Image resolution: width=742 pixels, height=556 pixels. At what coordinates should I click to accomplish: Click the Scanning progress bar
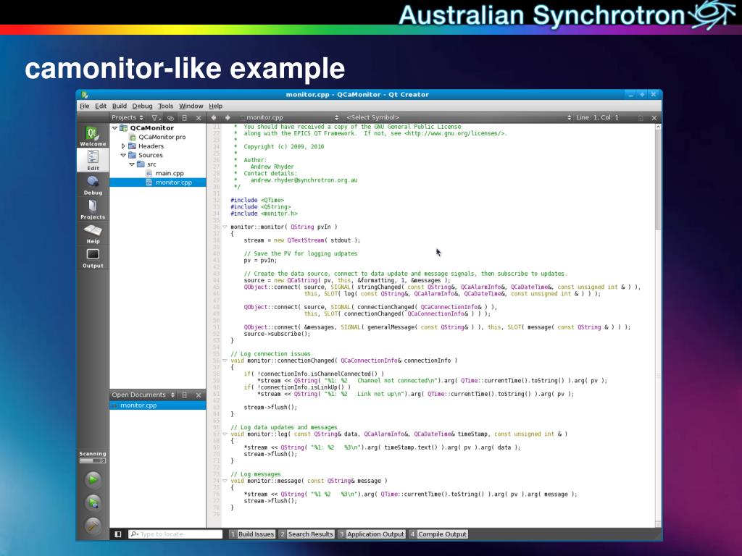click(x=93, y=460)
